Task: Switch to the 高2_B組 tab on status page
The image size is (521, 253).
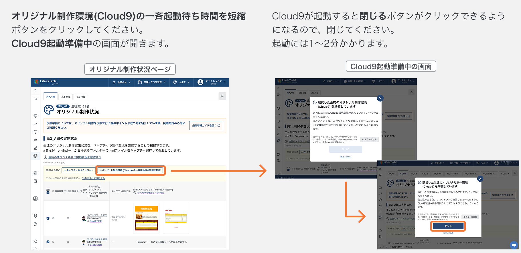Action: (66, 97)
